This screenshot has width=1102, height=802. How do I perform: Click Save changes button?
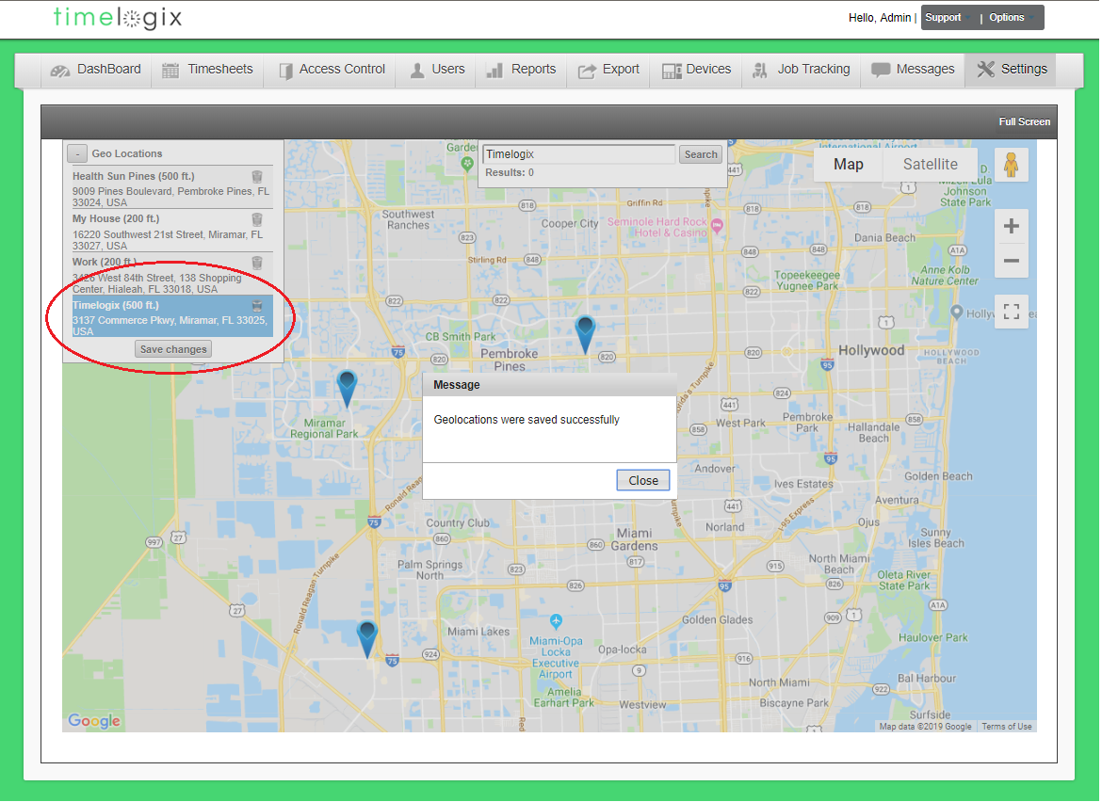173,349
